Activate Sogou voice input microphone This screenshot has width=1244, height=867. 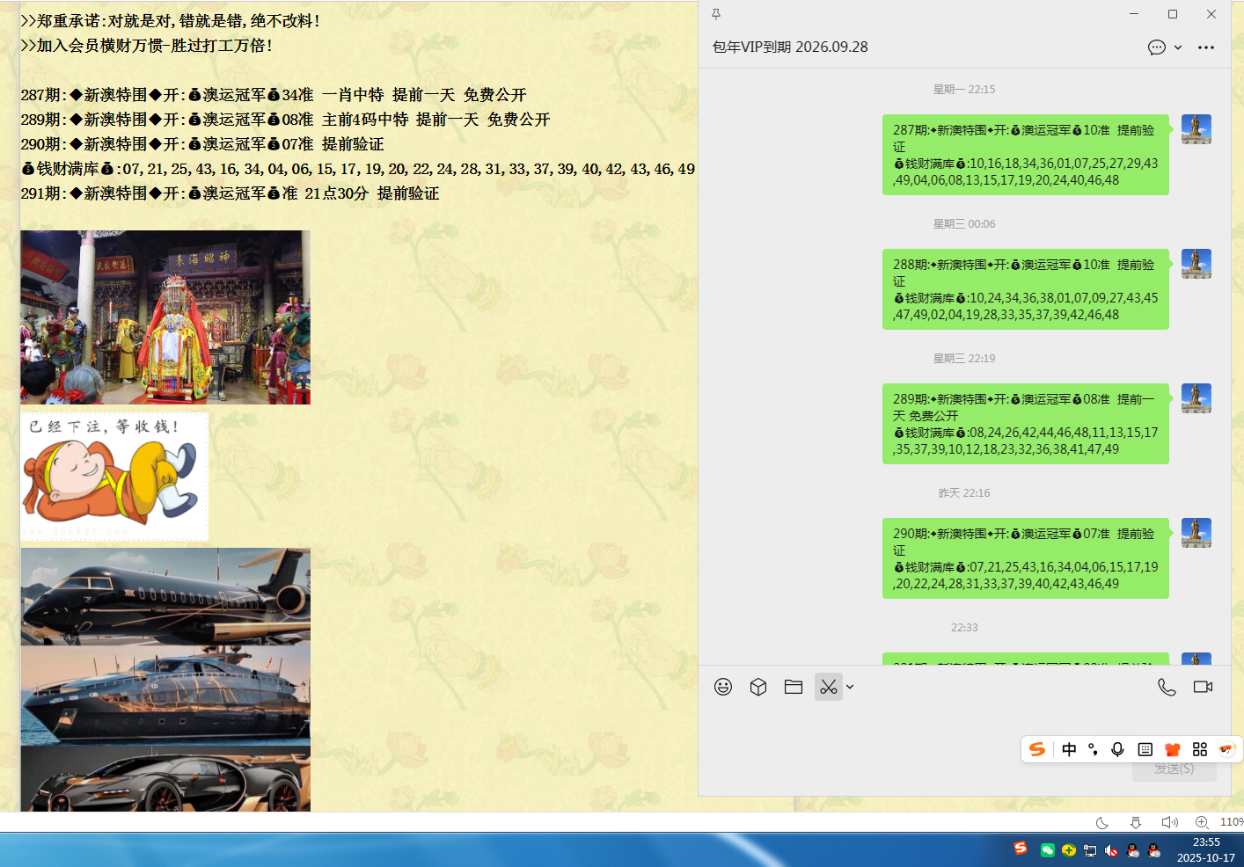1117,749
